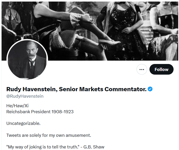
Task: Click the 'My way of joking' quote
Action: pos(28,147)
